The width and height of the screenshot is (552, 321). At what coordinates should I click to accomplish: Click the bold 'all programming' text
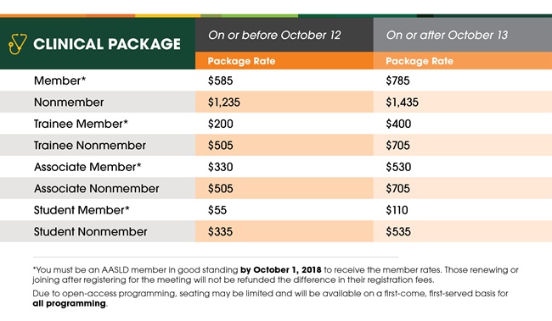70,303
